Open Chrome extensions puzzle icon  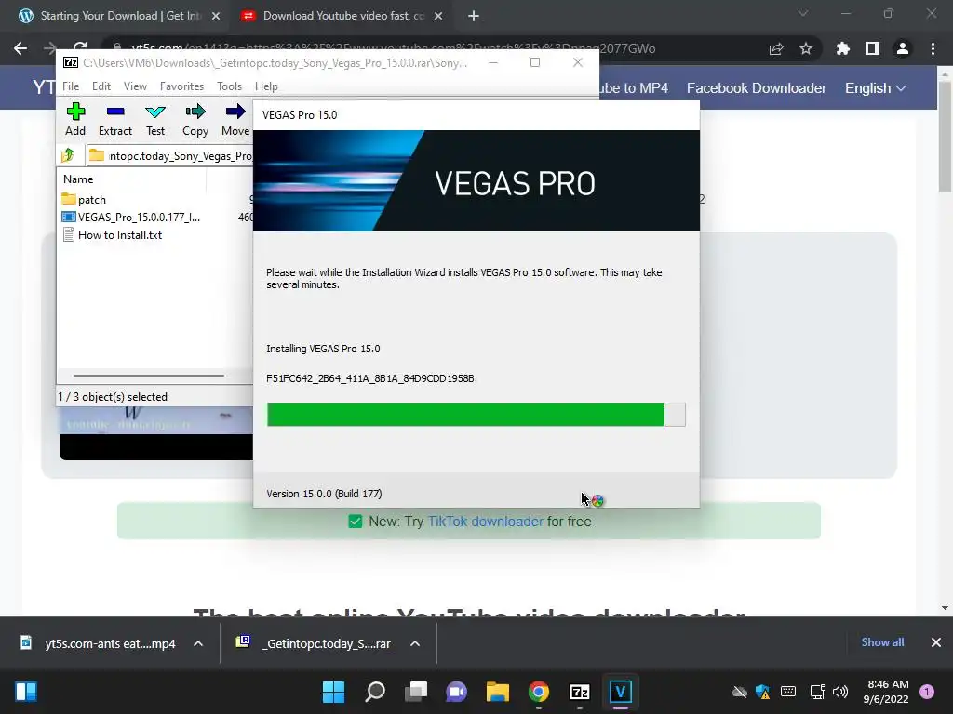pyautogui.click(x=842, y=48)
